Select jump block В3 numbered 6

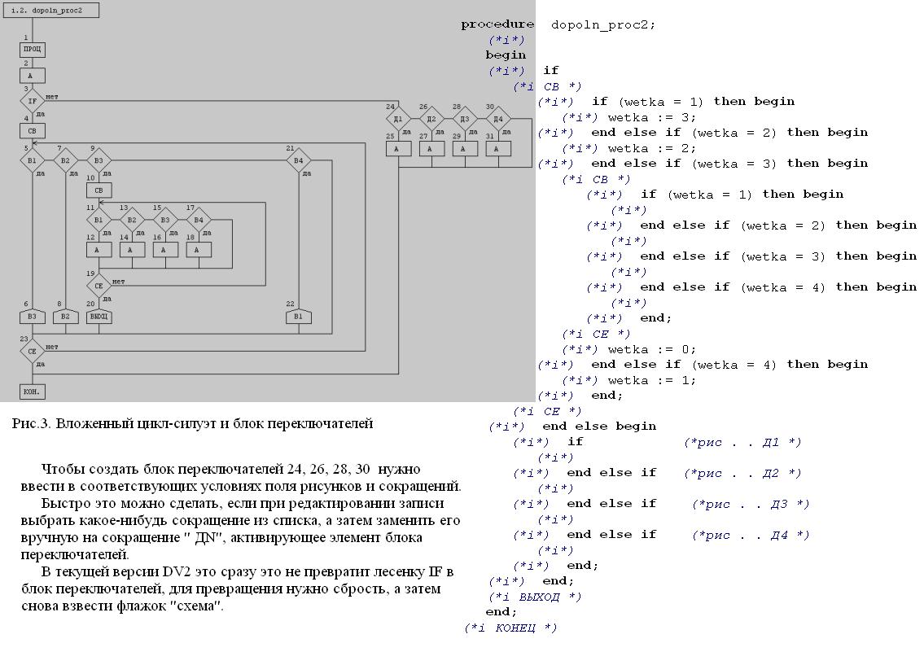click(32, 317)
